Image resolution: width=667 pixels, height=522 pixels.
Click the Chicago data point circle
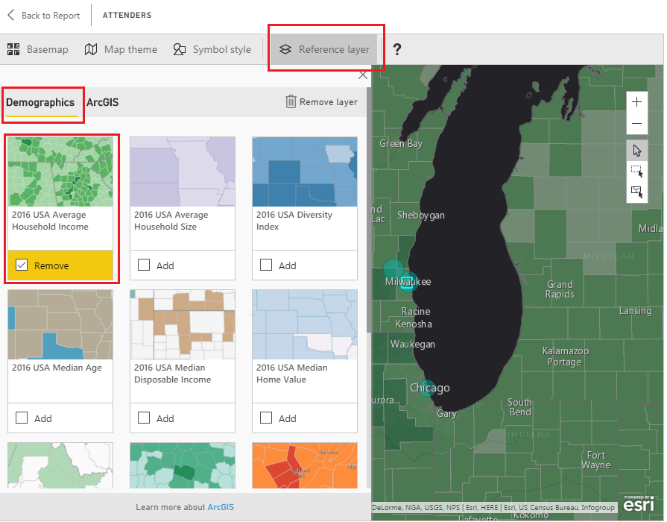click(427, 389)
